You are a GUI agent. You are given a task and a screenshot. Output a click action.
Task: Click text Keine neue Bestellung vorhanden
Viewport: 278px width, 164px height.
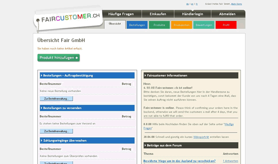[x=60, y=91]
